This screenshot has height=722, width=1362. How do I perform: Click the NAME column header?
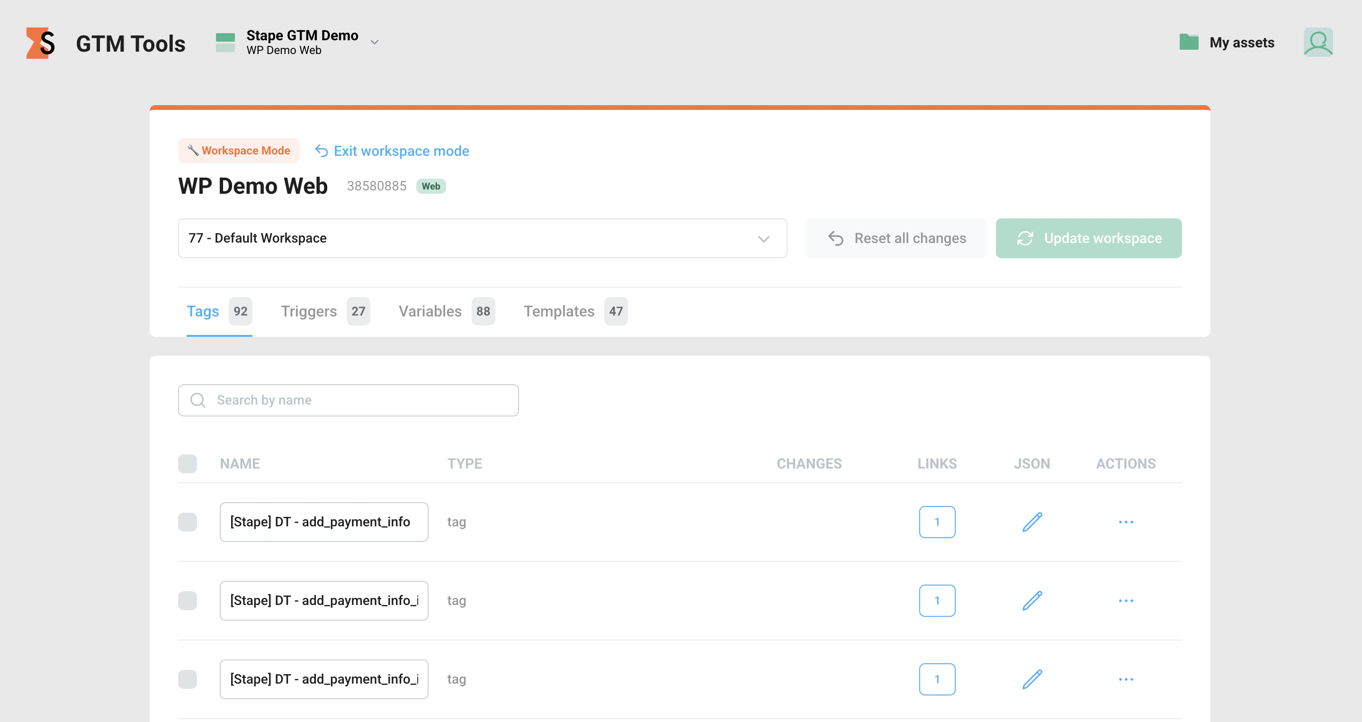240,464
